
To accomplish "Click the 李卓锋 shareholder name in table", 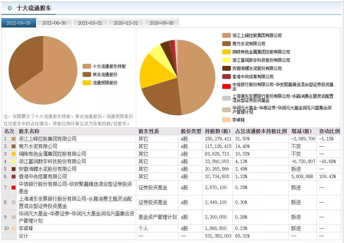I will 26,228.
